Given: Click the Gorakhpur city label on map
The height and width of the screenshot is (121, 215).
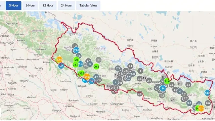Looking at the screenshot, I should tap(117, 104).
